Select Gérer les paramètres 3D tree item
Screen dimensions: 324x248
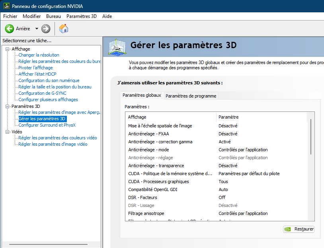point(42,119)
